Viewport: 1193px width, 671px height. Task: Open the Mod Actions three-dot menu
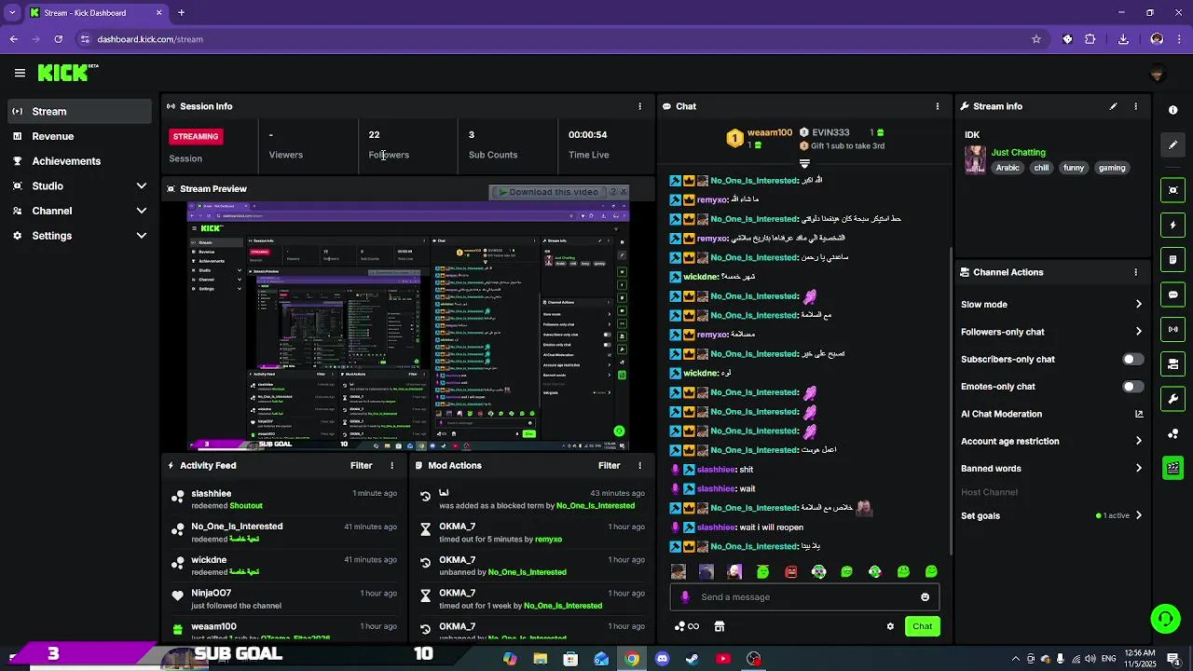tap(639, 465)
